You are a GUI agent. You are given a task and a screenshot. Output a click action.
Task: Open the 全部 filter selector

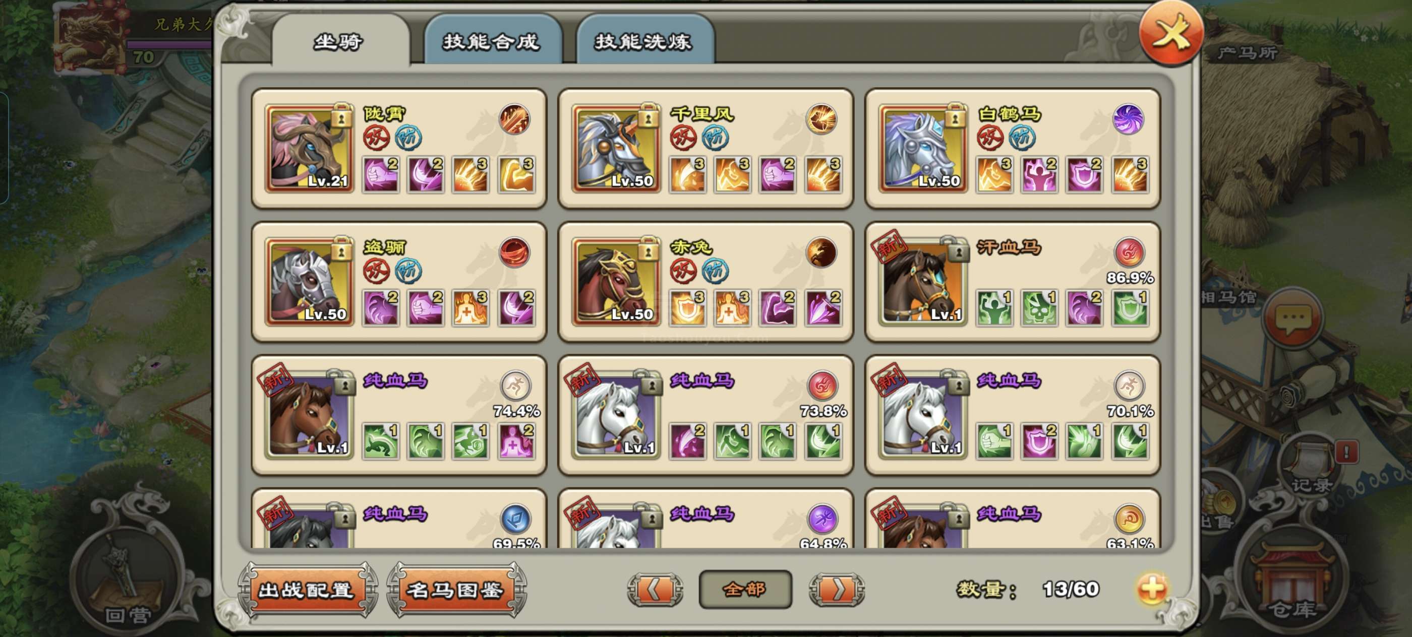pos(745,589)
